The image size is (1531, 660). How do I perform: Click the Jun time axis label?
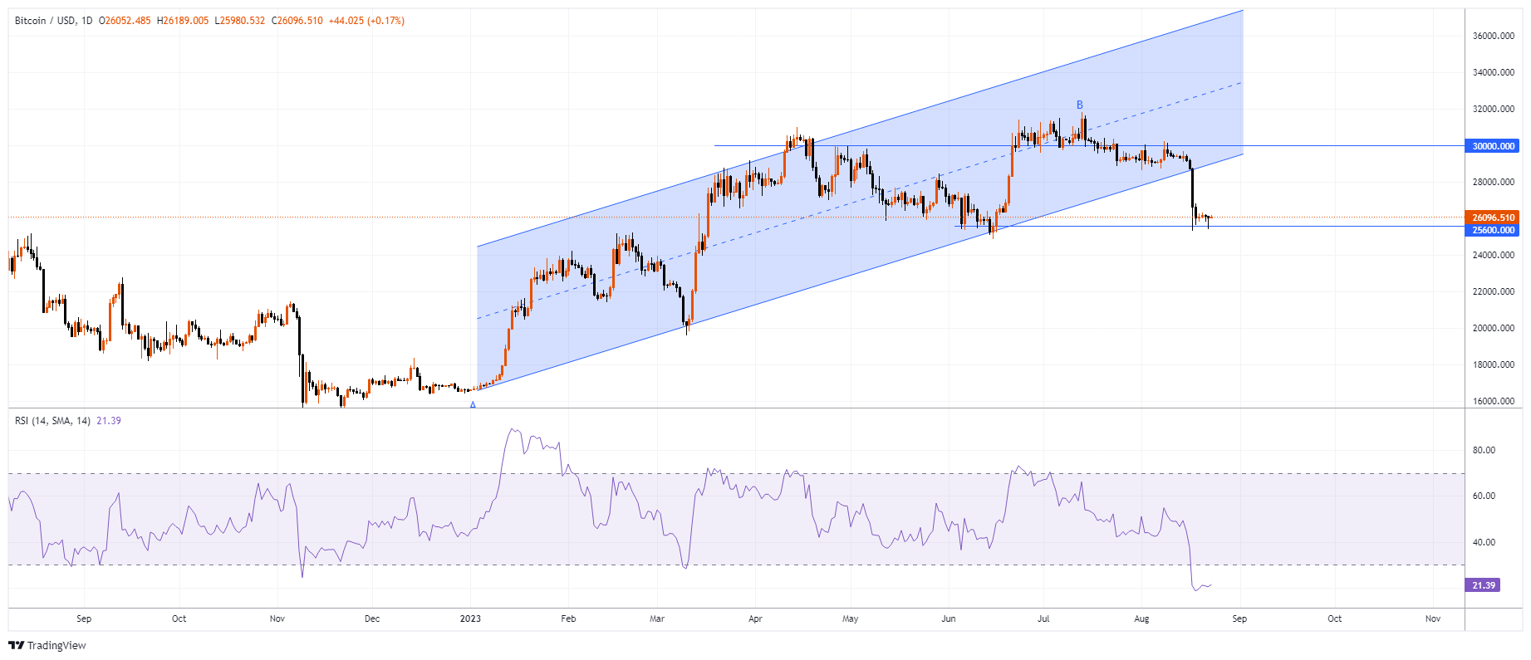pyautogui.click(x=949, y=618)
